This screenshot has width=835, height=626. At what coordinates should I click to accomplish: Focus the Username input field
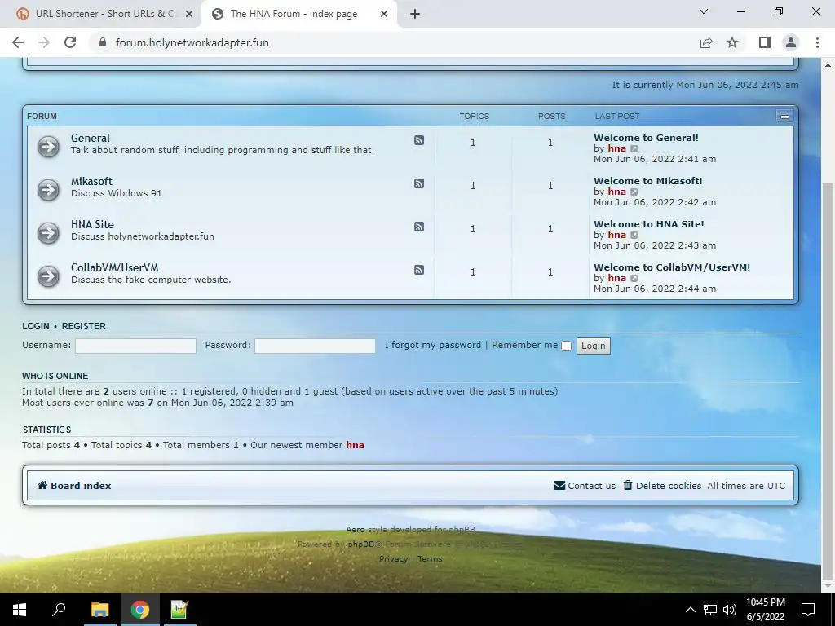136,346
